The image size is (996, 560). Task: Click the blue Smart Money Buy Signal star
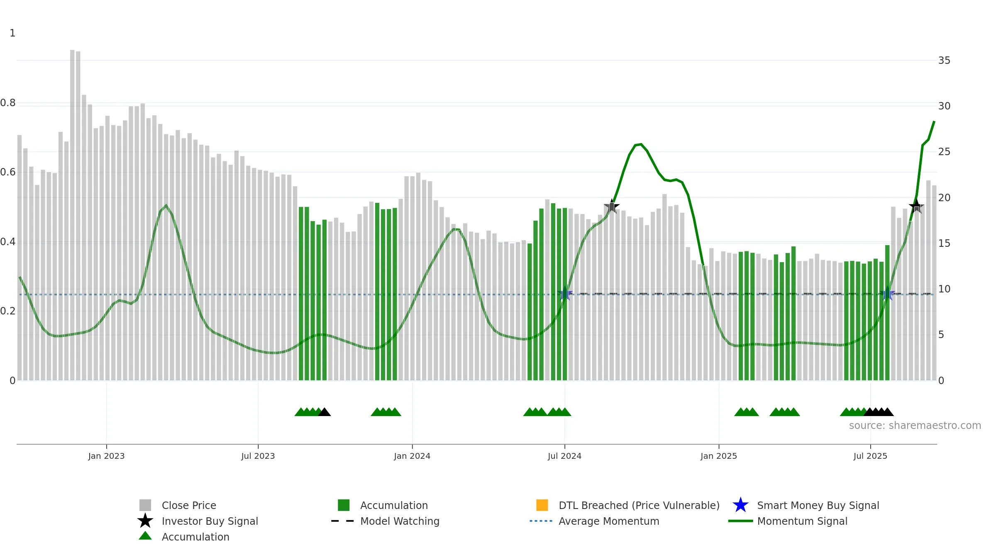(740, 505)
